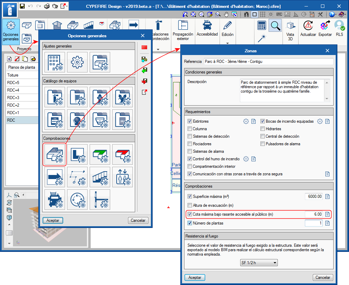Open red sector check settings icon
The height and width of the screenshot is (285, 349).
coord(122,155)
